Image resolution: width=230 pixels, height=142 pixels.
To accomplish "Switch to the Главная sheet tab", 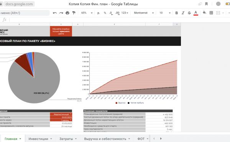I will 11,139.
